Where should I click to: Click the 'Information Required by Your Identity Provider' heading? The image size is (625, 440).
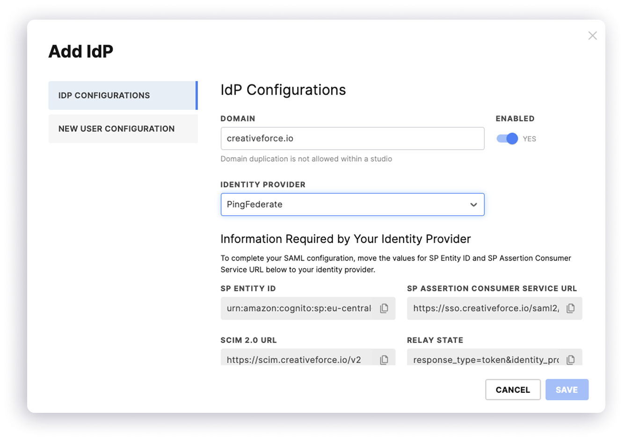(x=346, y=239)
